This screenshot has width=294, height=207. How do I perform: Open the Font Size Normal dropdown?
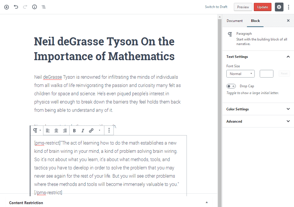point(240,74)
